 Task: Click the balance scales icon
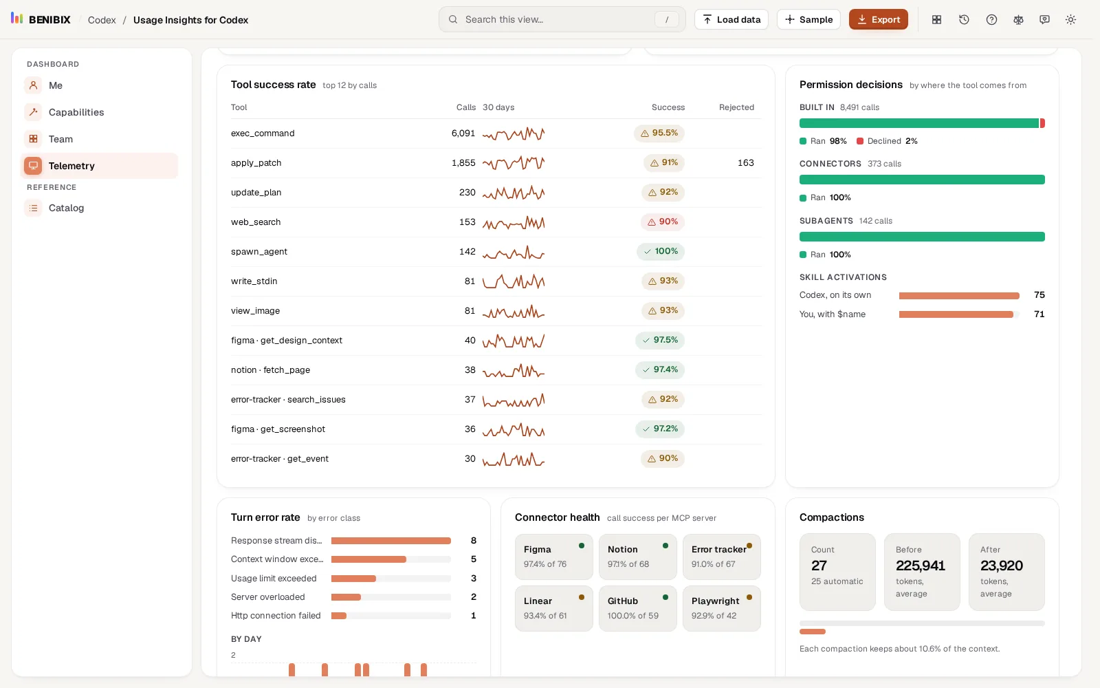pyautogui.click(x=1018, y=20)
